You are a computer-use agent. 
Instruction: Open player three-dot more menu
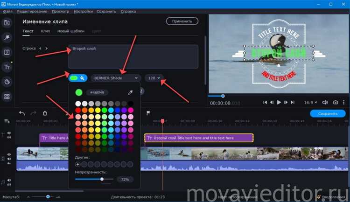click(344, 102)
